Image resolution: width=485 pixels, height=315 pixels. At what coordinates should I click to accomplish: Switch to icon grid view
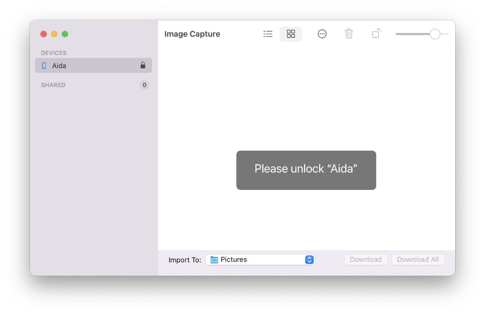[291, 34]
